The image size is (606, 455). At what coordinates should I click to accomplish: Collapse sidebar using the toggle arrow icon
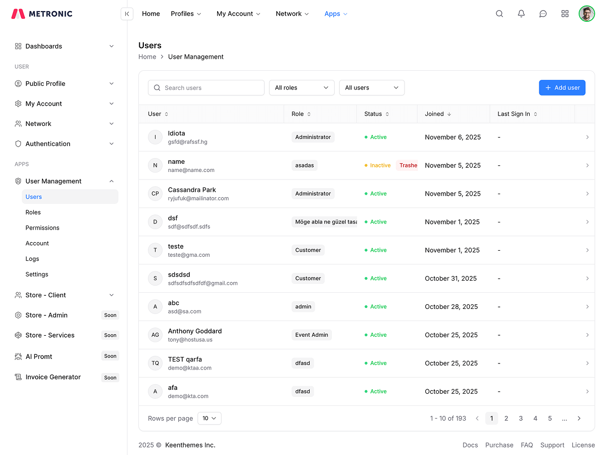(x=127, y=14)
